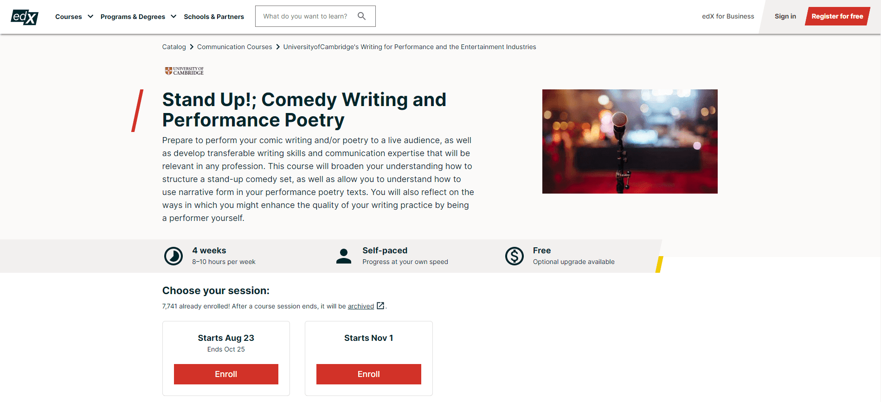Click the external link icon beside archived
This screenshot has height=402, width=881.
pos(380,306)
